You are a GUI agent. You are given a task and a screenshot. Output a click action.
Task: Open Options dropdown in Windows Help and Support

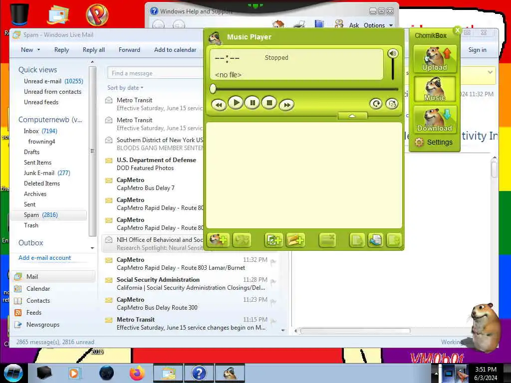pyautogui.click(x=378, y=25)
